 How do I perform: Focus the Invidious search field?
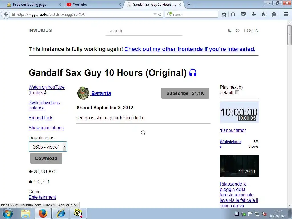(144, 31)
